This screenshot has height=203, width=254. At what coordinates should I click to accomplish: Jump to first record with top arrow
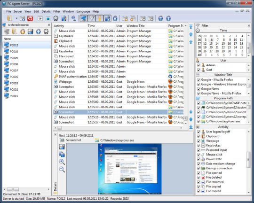tap(191, 26)
